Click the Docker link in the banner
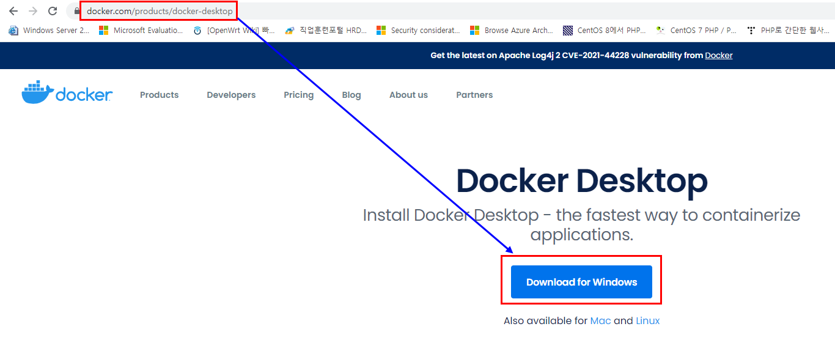Screen dimensions: 835x362 click(718, 55)
